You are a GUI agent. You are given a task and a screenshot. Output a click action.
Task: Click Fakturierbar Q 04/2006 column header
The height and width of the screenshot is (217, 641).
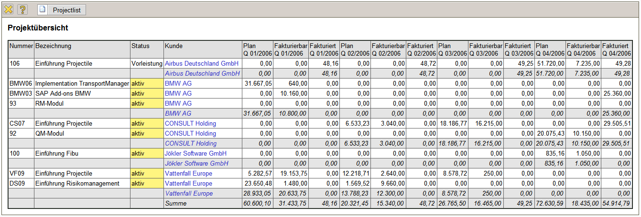(583, 50)
